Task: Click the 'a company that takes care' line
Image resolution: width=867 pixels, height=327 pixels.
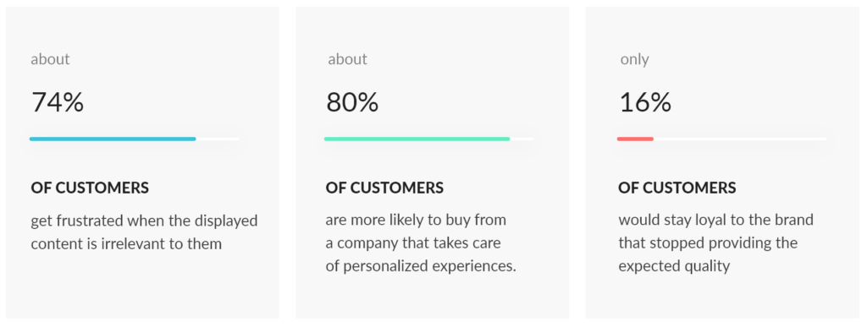Action: click(x=413, y=243)
